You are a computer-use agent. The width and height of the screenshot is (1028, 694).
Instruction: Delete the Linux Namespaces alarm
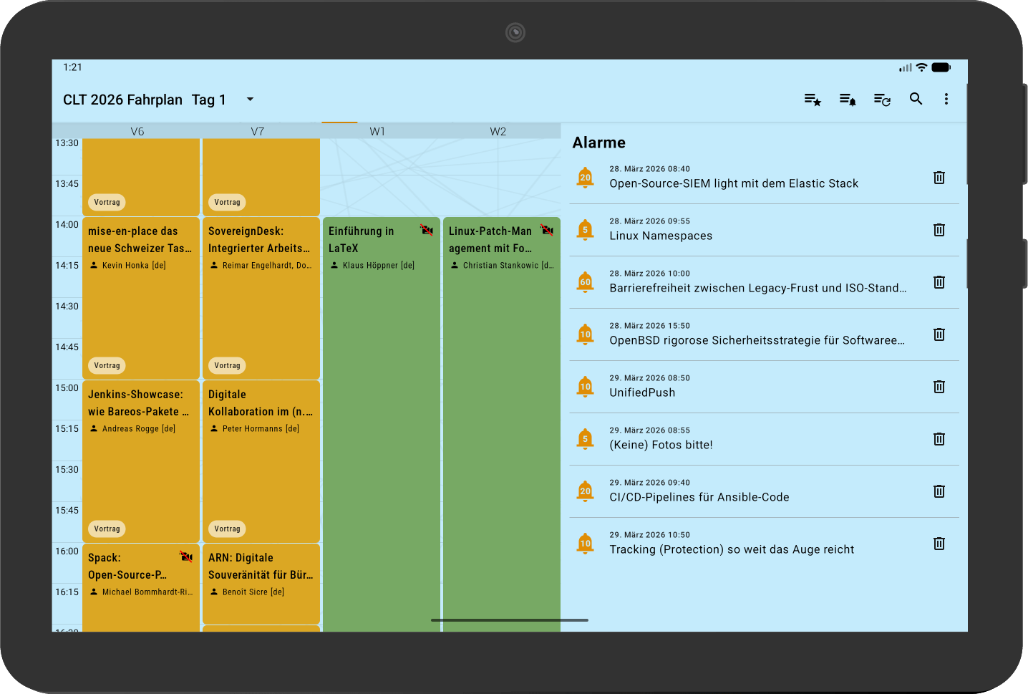[939, 230]
